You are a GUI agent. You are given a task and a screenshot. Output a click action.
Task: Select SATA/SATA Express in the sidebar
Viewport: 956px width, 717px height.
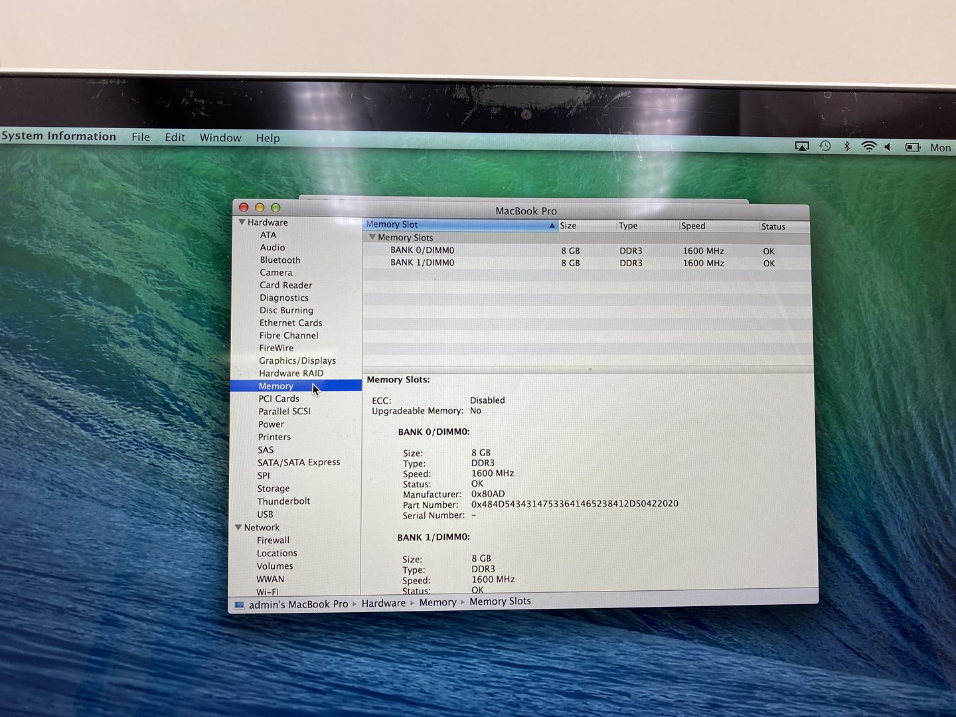(299, 463)
